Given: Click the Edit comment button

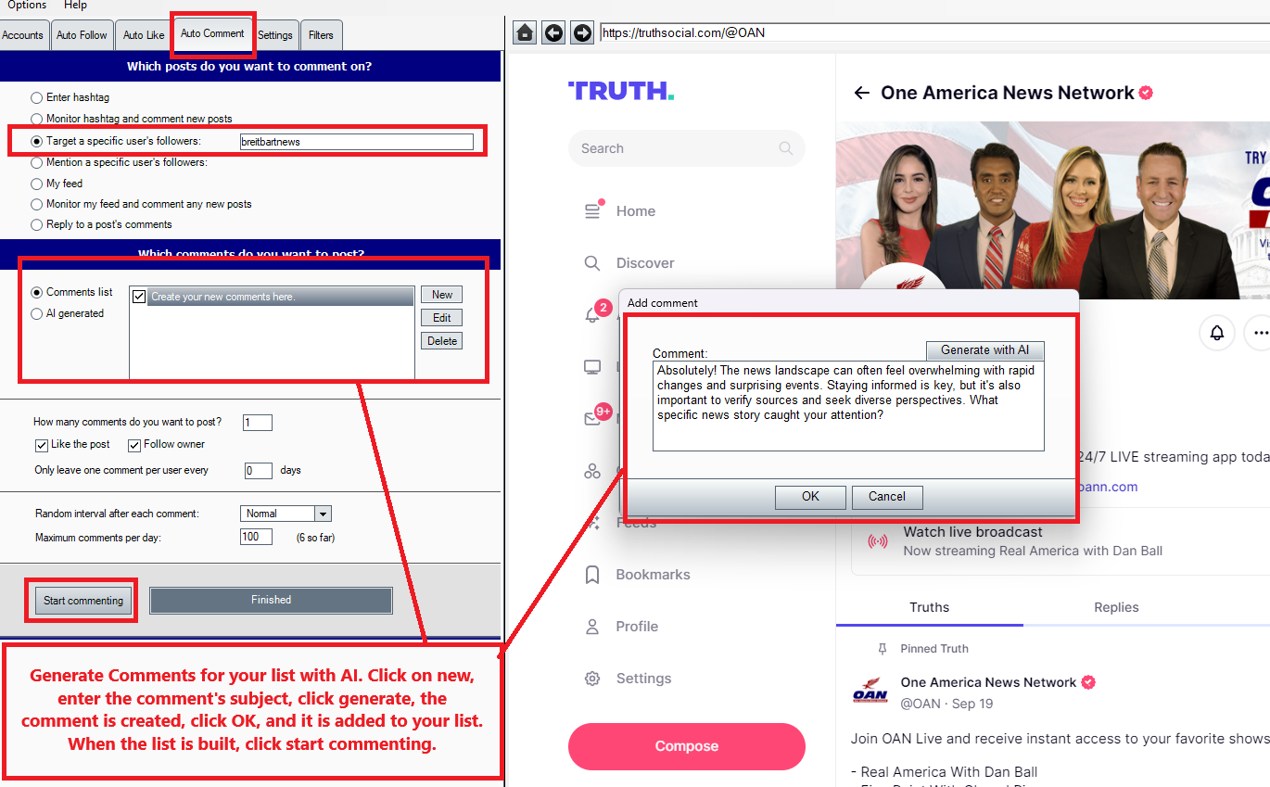Looking at the screenshot, I should 442,318.
